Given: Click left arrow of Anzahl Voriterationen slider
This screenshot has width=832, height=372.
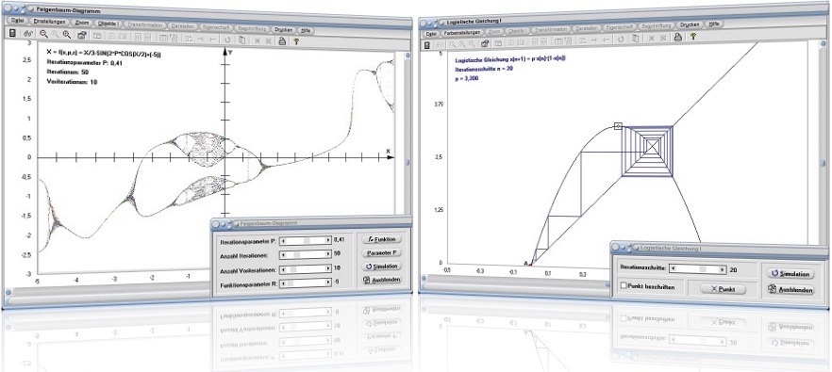Looking at the screenshot, I should tap(283, 269).
